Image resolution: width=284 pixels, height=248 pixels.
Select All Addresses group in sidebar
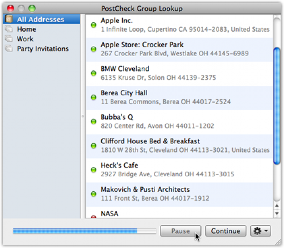click(42, 19)
